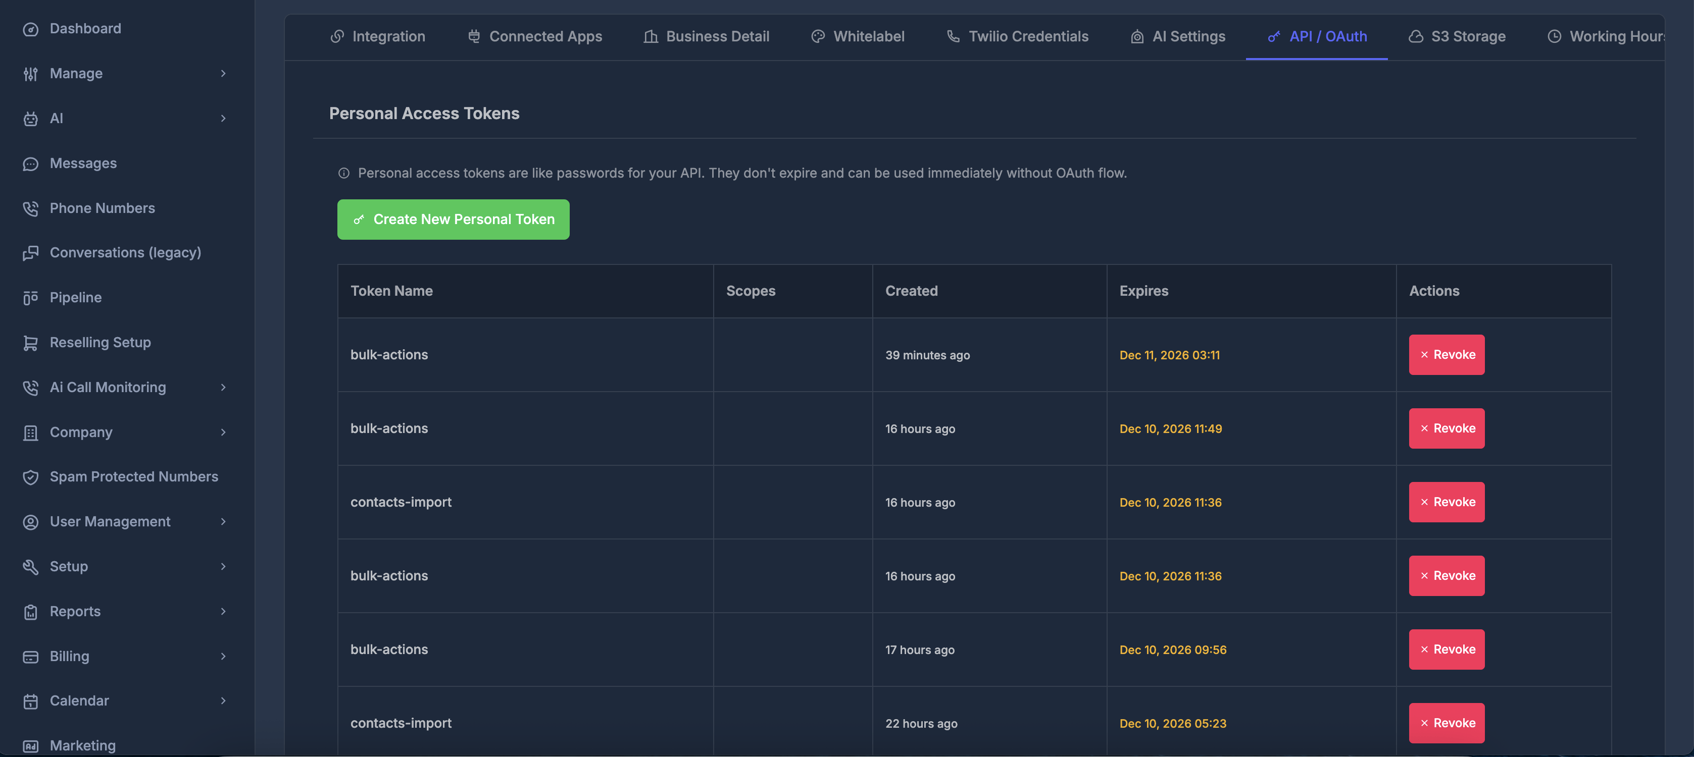Click the Setup wrench icon
The width and height of the screenshot is (1694, 757).
click(30, 566)
